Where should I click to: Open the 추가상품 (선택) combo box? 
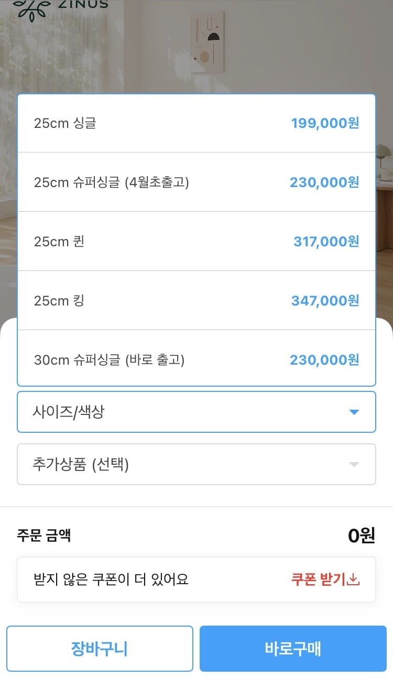[x=196, y=465]
